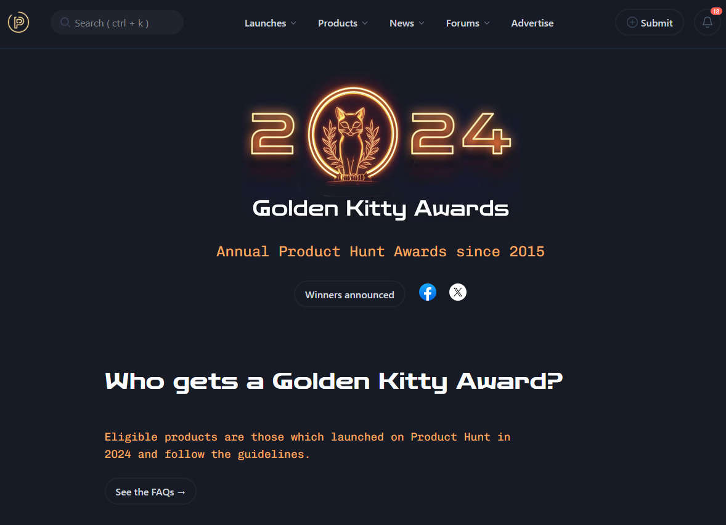Open the Launches menu
Viewport: 726px width, 525px height.
point(265,23)
